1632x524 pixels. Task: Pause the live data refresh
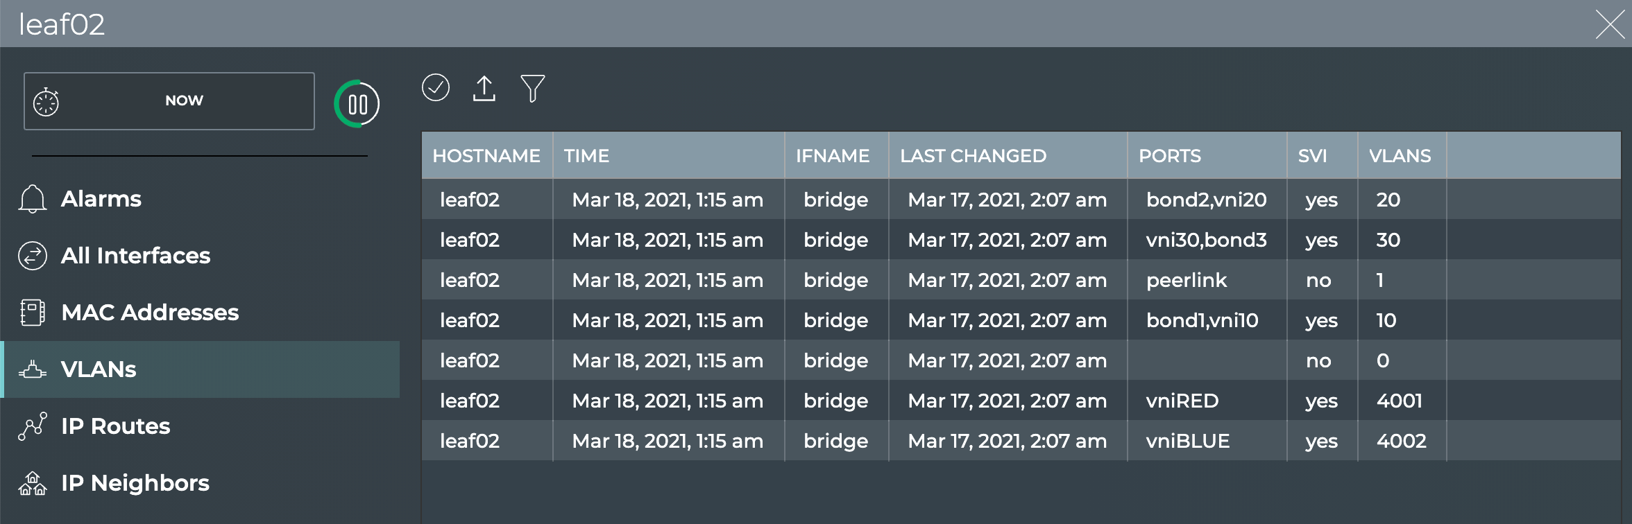click(357, 105)
